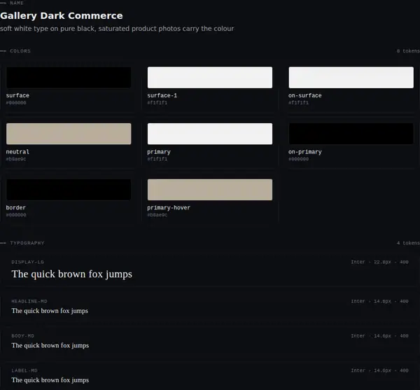420x390 pixels.
Task: Select the primary color swatch
Action: tap(210, 134)
